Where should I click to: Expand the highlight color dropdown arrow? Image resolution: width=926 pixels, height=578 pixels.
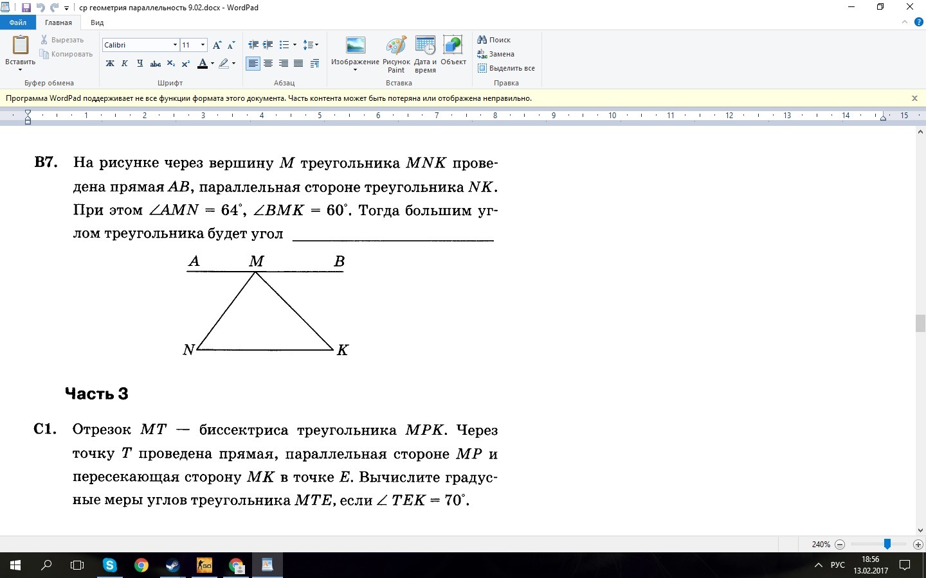point(233,64)
